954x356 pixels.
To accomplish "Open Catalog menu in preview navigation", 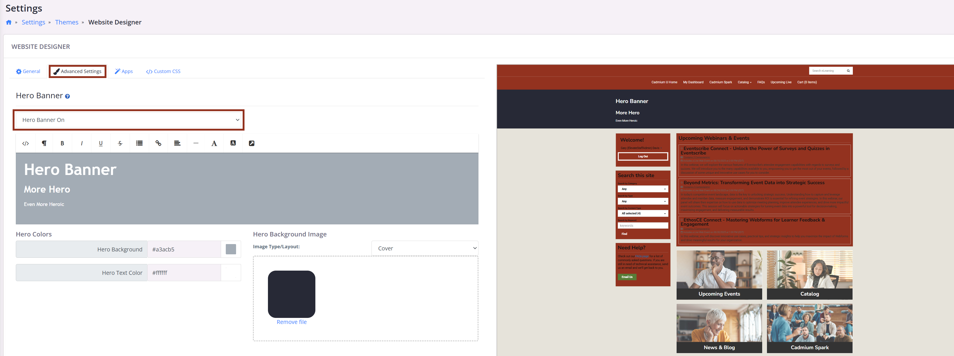I will click(x=744, y=82).
